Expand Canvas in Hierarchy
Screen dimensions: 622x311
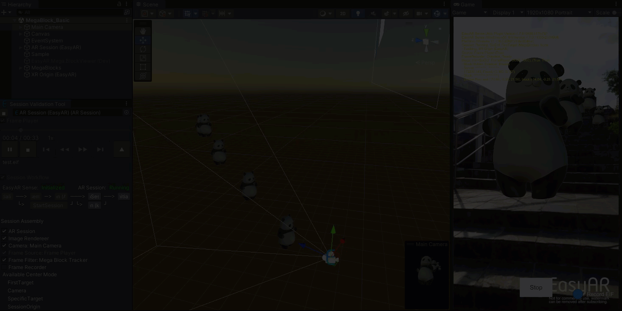point(21,34)
